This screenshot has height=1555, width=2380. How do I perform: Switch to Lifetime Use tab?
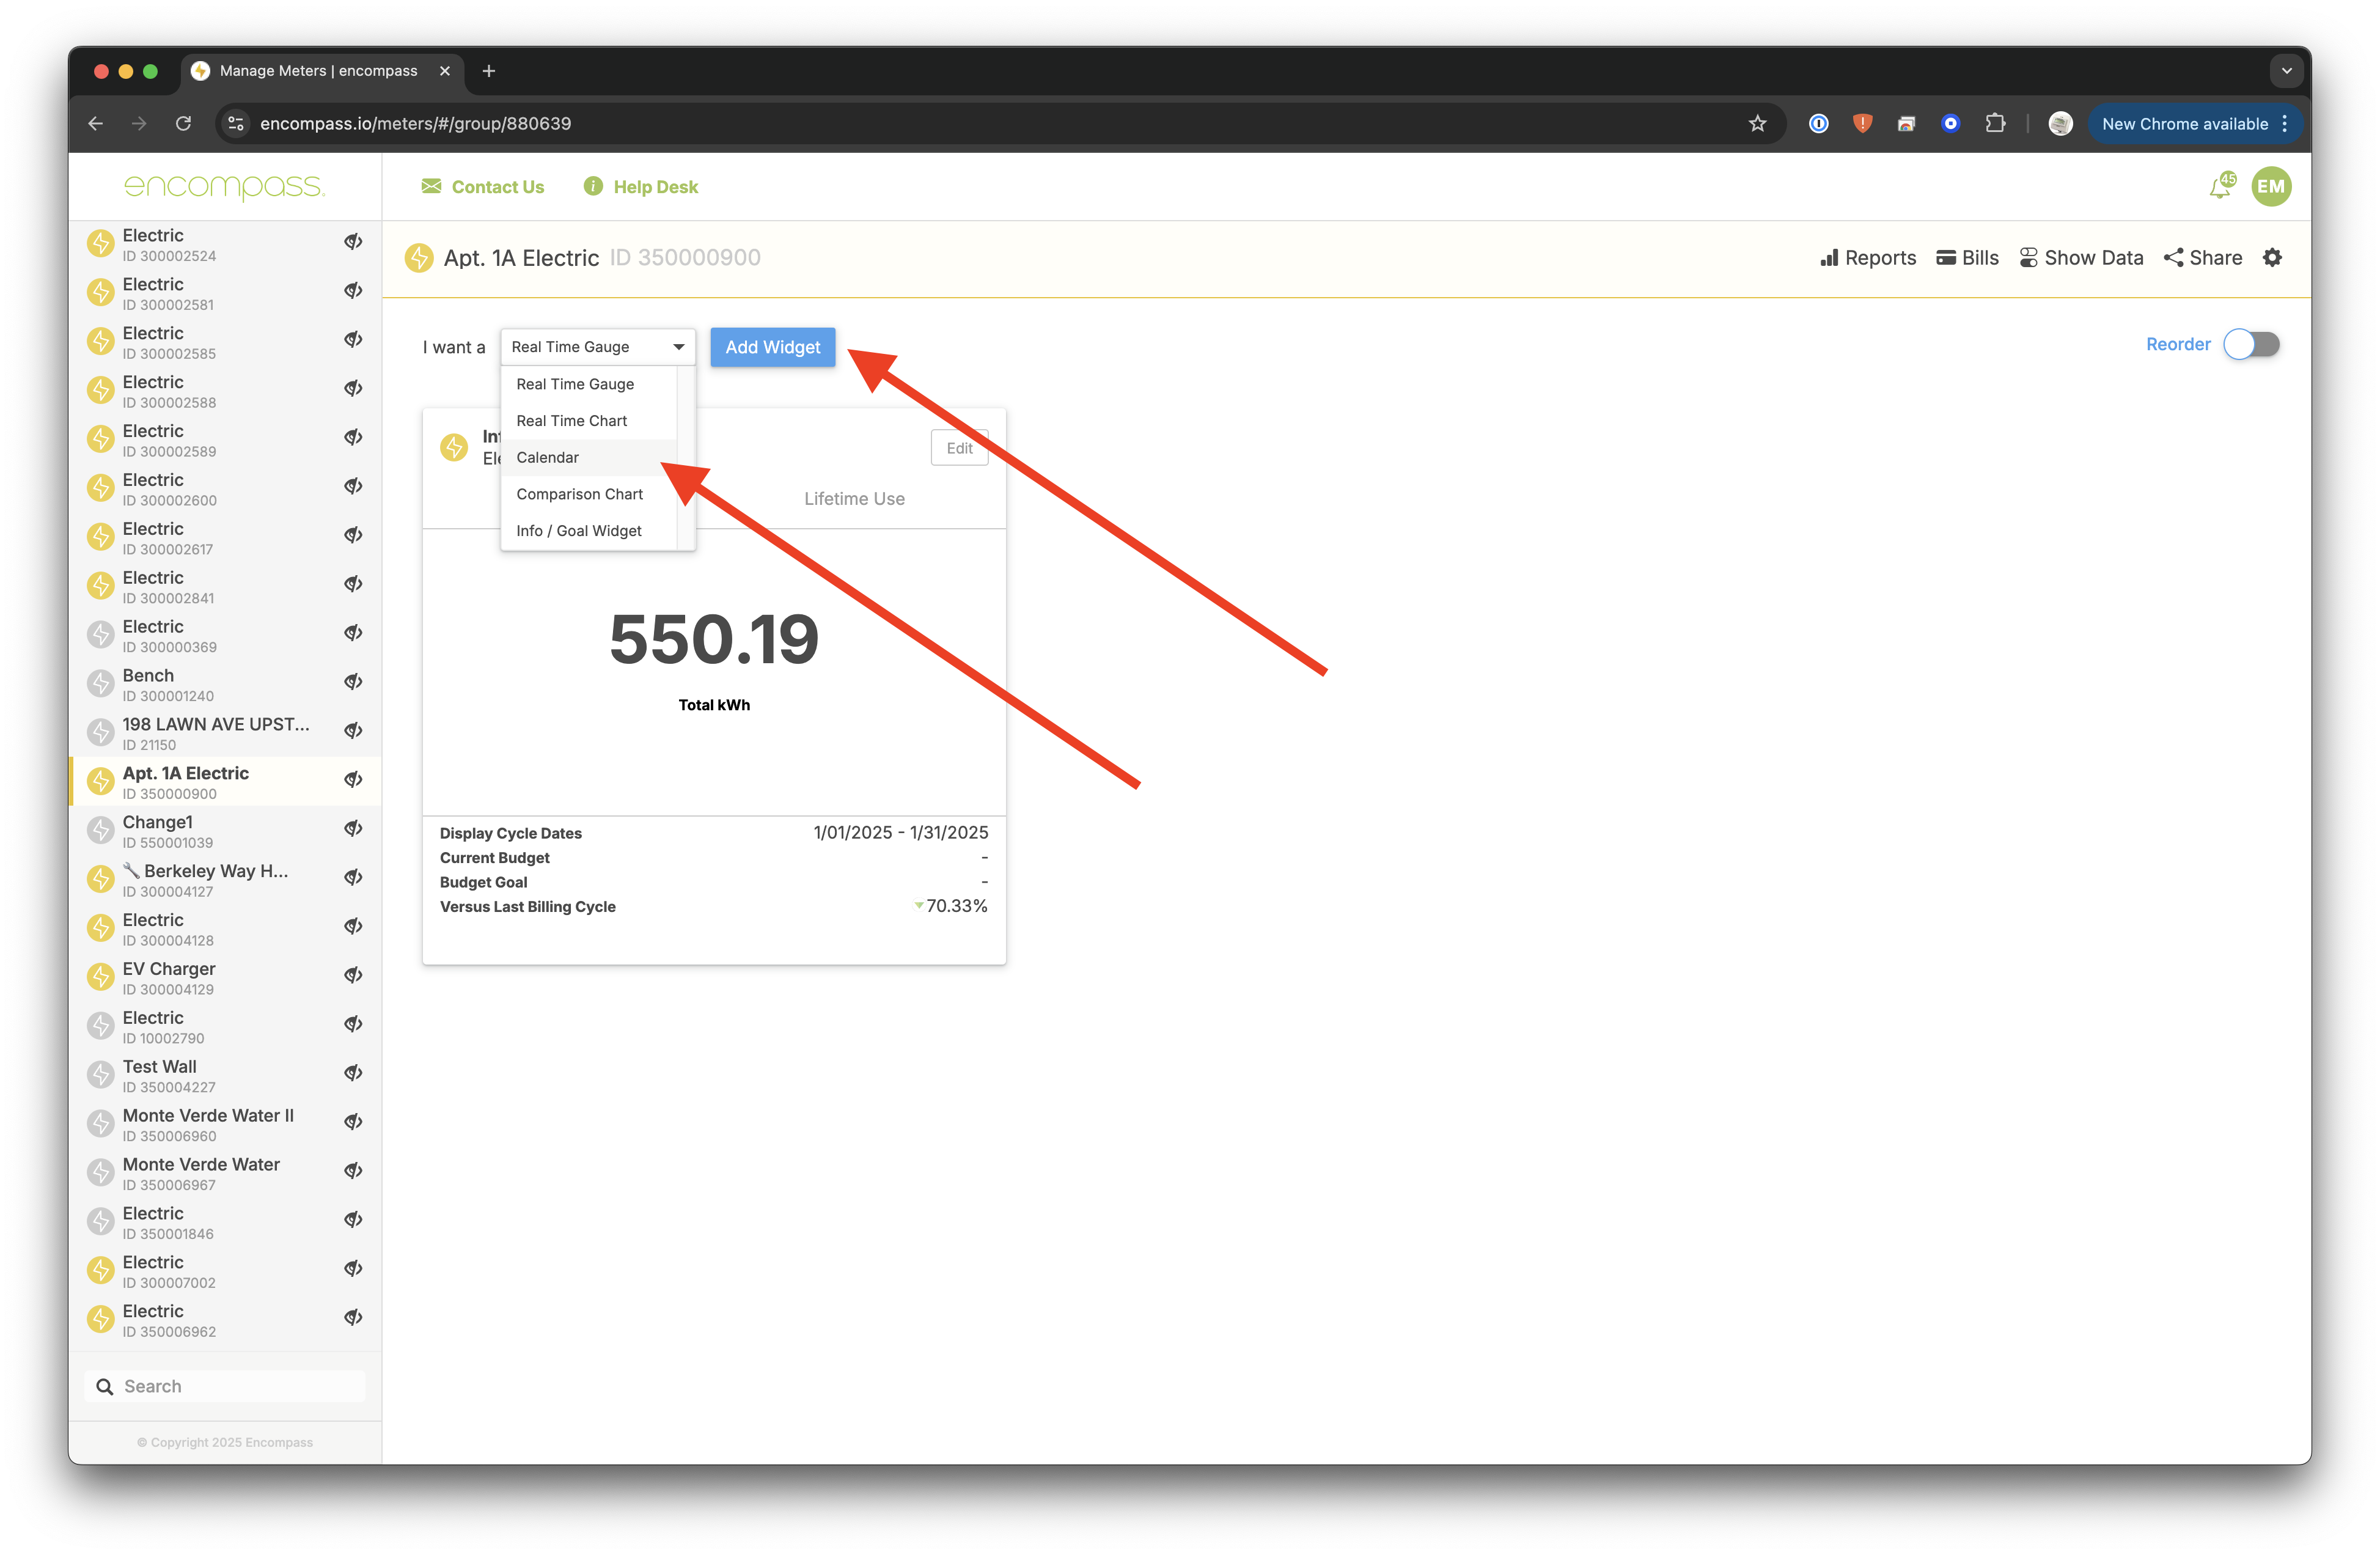854,499
